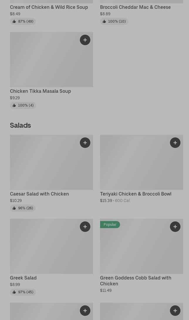189x320 pixels.
Task: Add Greek Salad to cart
Action: (85, 227)
